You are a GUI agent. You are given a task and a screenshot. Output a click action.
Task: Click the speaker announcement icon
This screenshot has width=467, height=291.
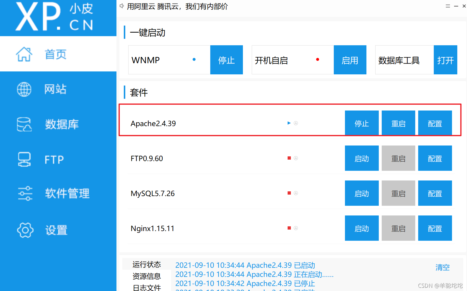pos(122,6)
